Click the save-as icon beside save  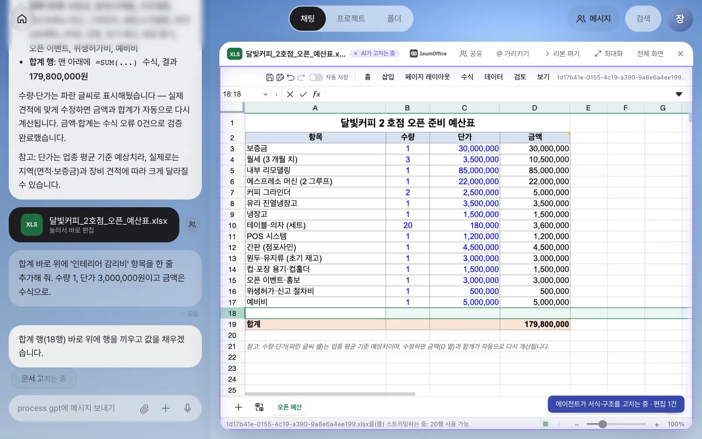280,77
